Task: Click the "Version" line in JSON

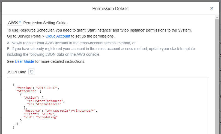Action: (38, 88)
